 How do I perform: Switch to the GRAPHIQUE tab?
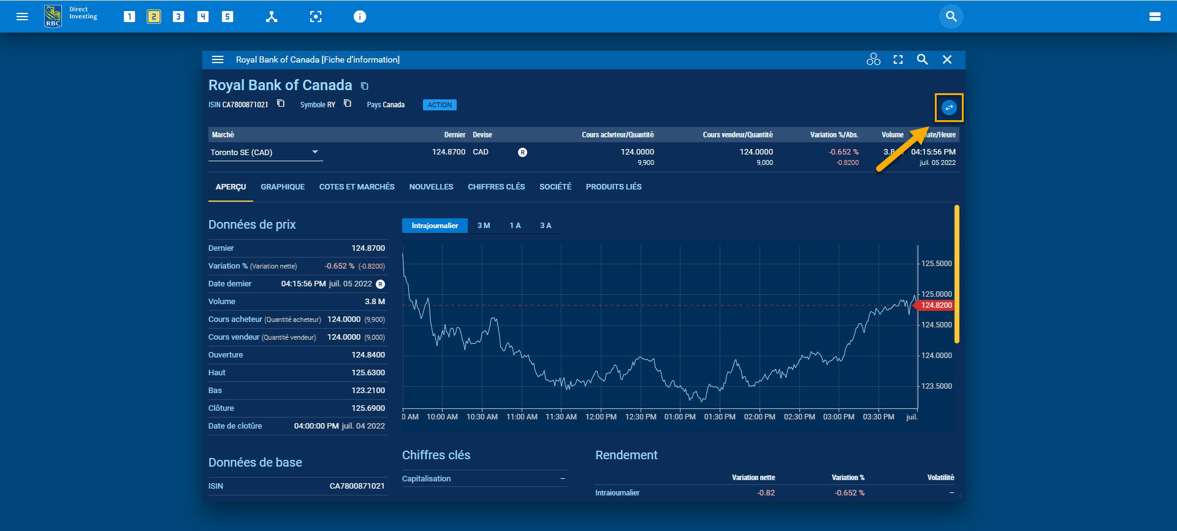coord(283,187)
